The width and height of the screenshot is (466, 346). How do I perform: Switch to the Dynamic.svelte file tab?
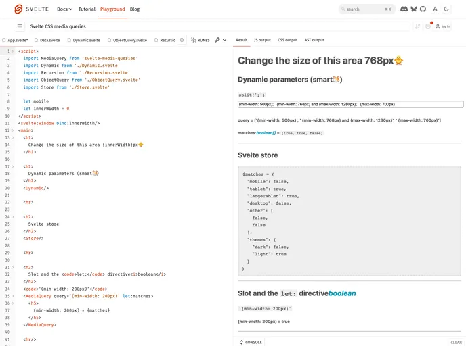[83, 40]
